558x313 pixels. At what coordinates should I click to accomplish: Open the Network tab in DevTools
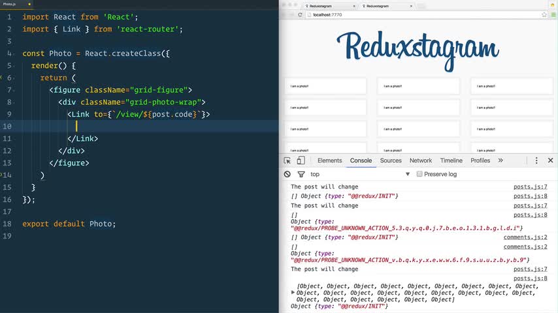tap(421, 160)
